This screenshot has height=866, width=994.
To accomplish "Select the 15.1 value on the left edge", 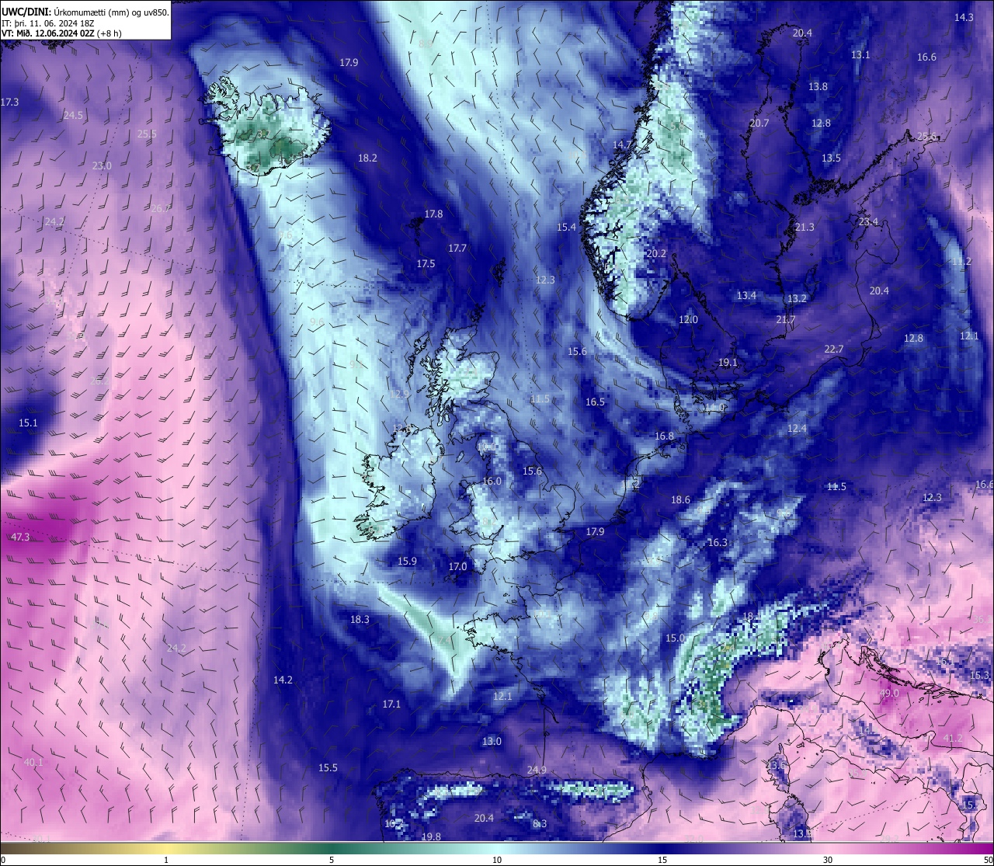I will coord(28,423).
